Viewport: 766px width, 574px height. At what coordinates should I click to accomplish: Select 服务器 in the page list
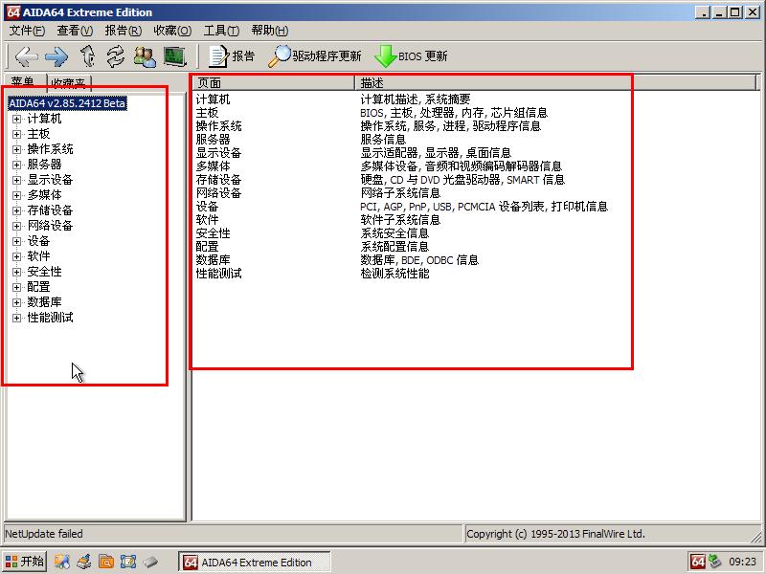pyautogui.click(x=213, y=140)
